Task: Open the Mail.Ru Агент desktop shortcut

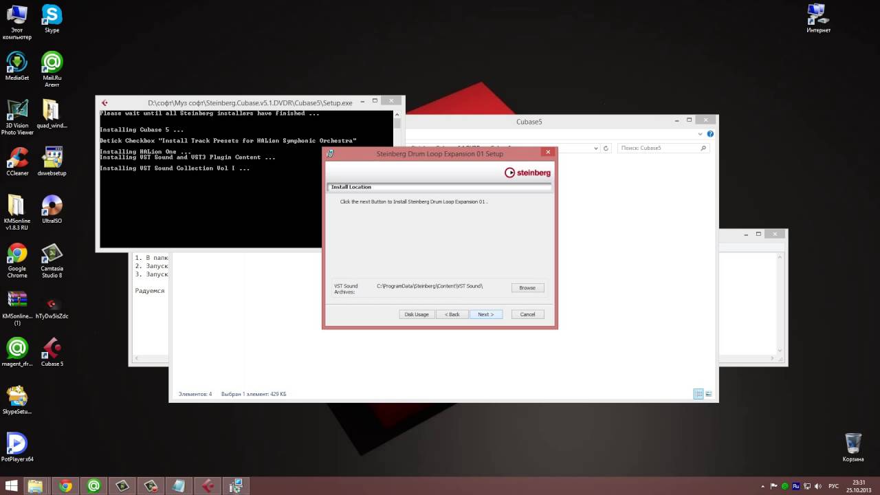Action: (52, 69)
